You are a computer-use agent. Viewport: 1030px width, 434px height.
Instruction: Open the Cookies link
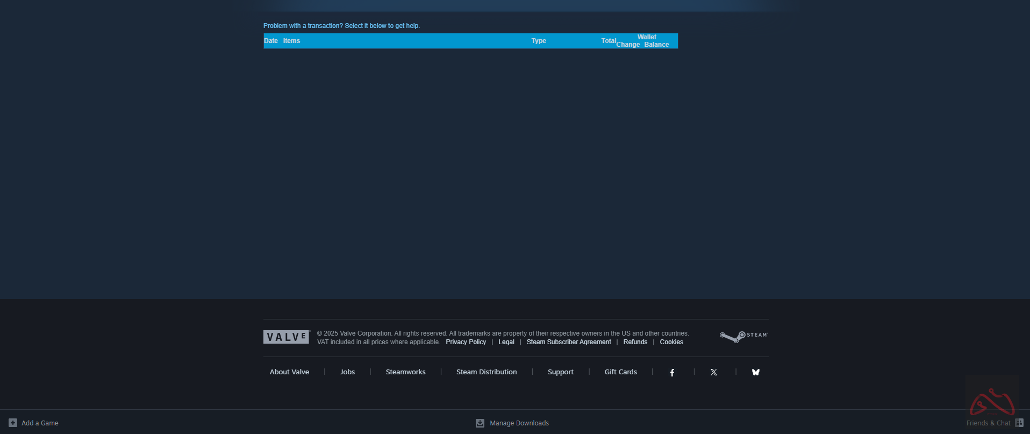click(x=671, y=342)
